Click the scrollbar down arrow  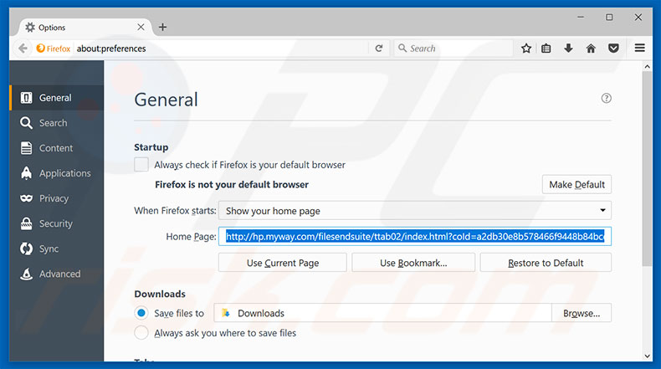[x=648, y=356]
